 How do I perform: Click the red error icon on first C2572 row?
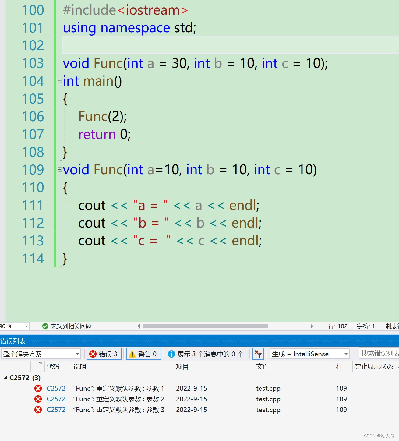point(38,388)
